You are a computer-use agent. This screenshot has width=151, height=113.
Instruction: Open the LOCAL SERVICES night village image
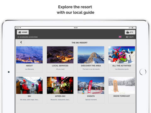[x=60, y=55]
